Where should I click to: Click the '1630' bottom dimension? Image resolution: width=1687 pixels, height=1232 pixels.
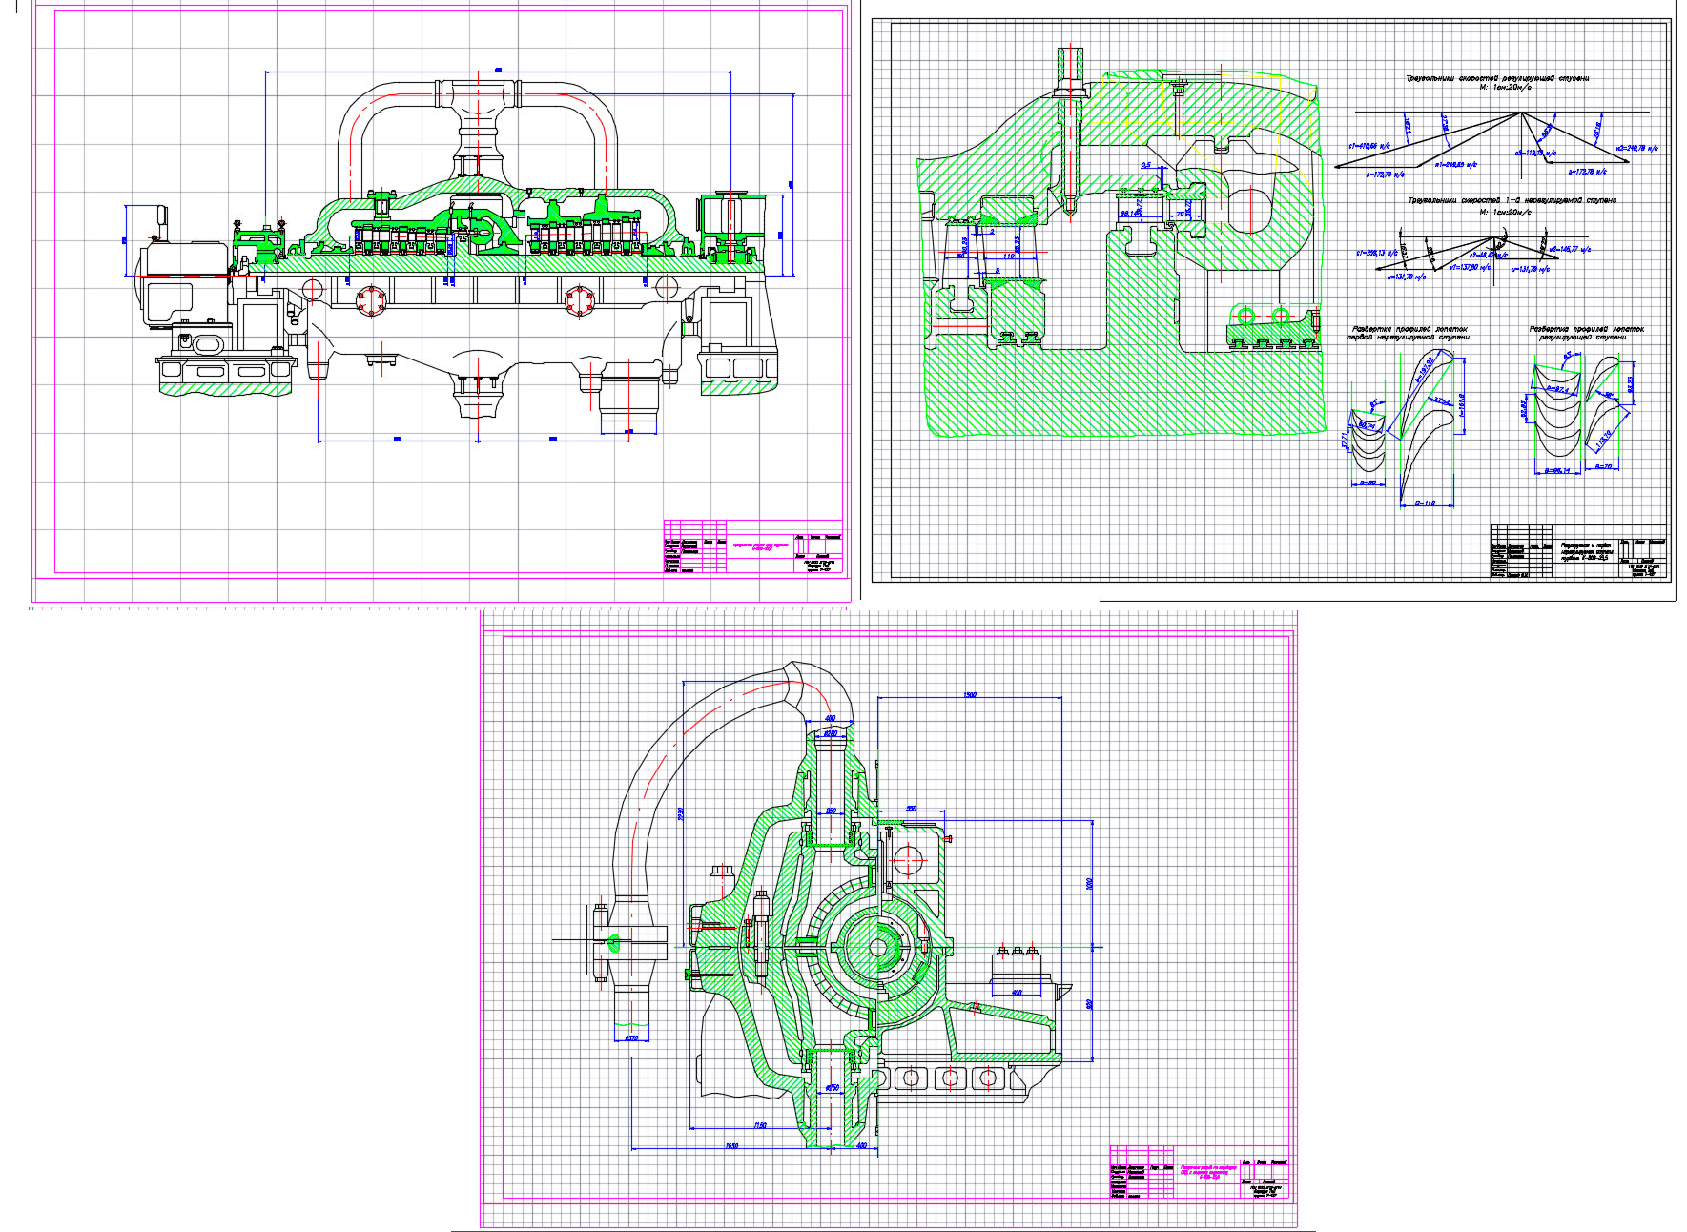click(x=731, y=1145)
